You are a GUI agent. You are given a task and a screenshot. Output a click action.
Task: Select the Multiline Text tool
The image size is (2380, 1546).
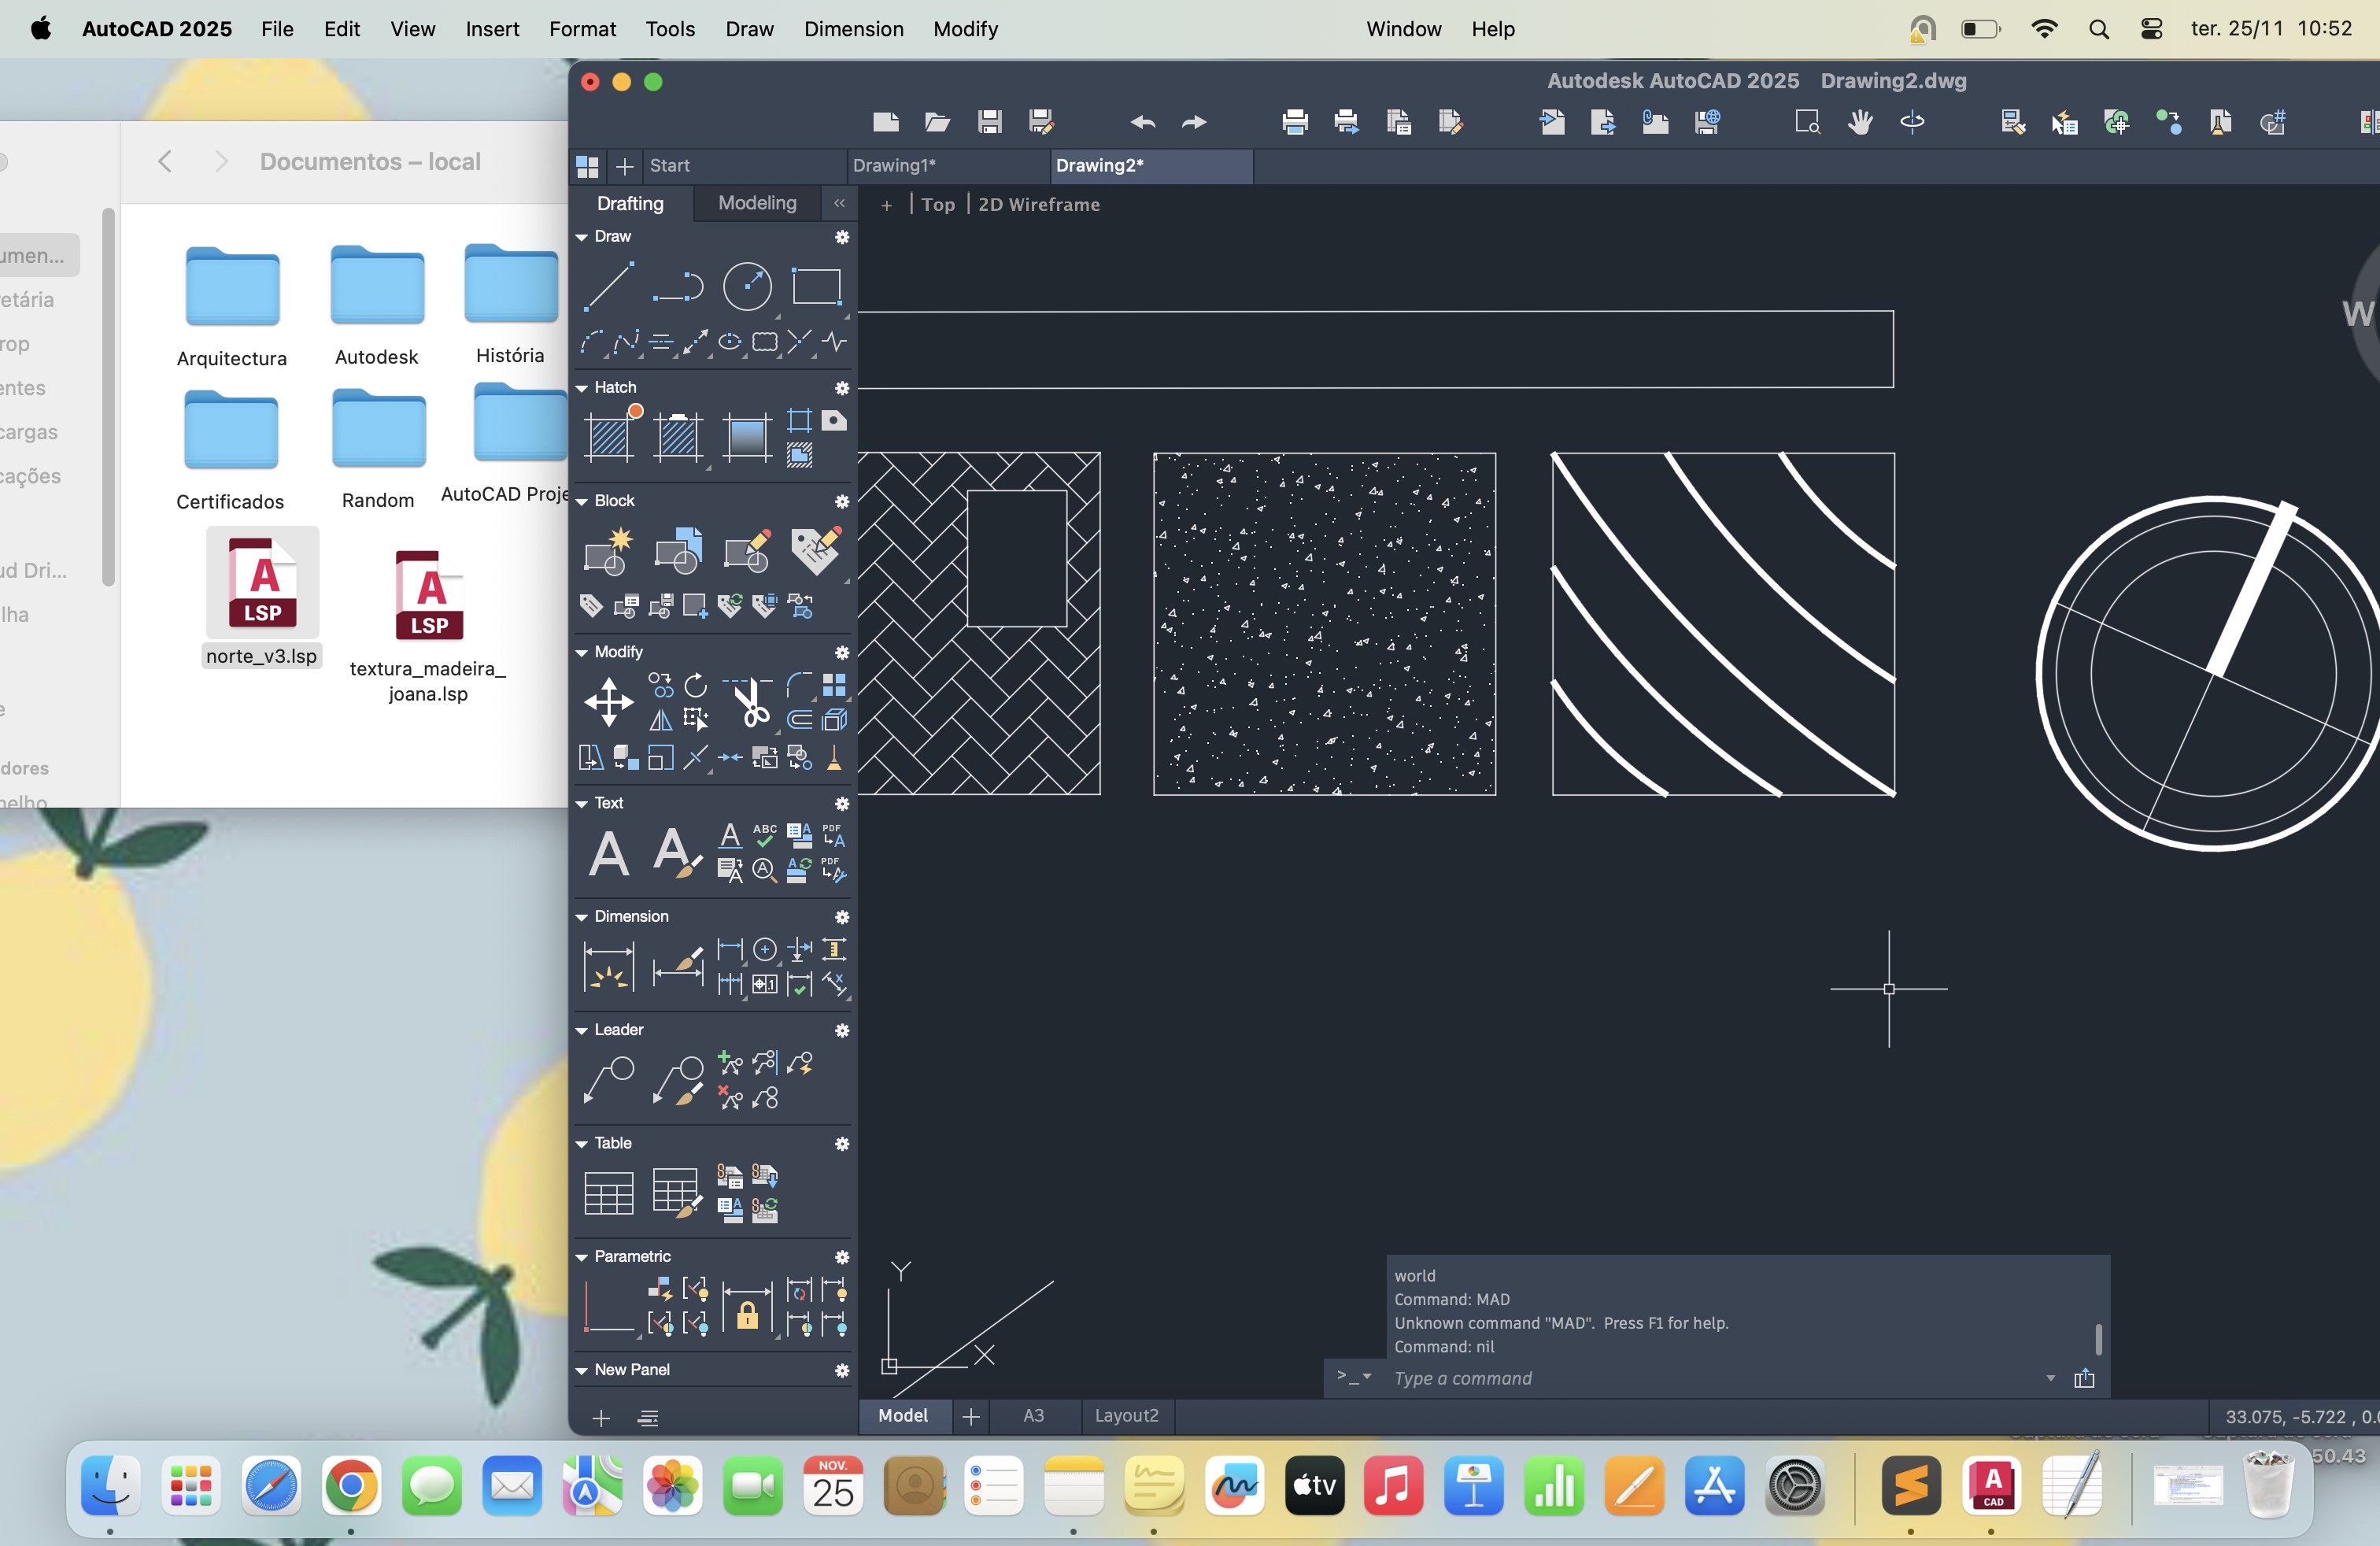coord(608,853)
